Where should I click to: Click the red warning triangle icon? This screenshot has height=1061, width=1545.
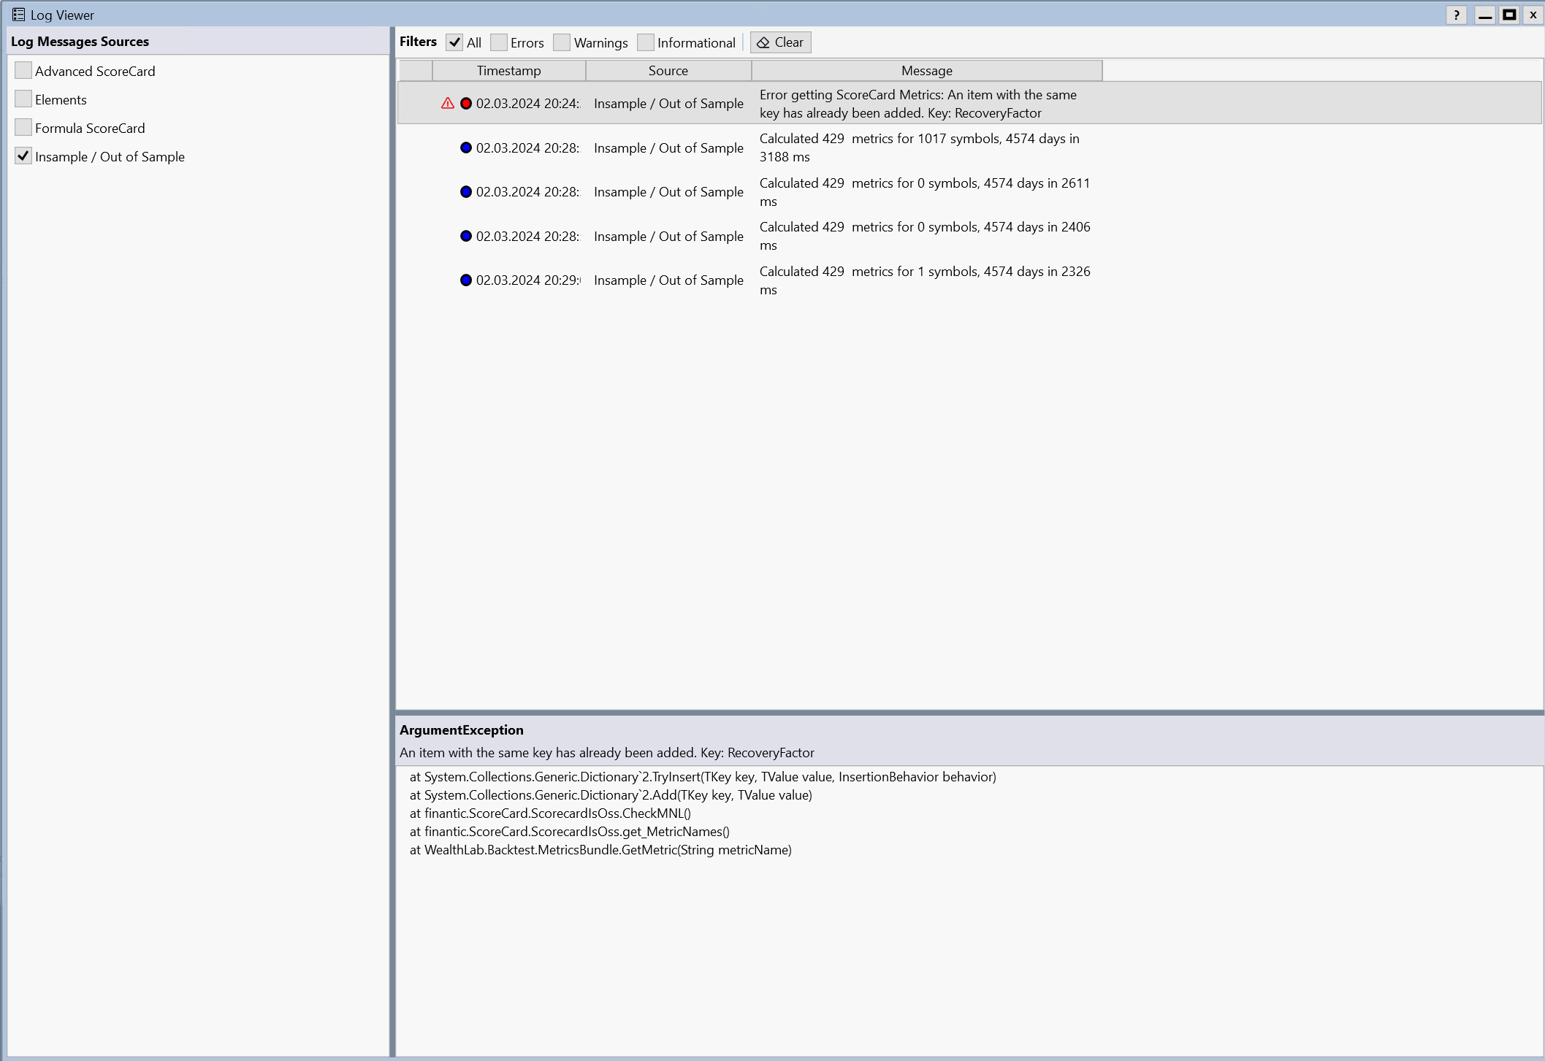448,104
